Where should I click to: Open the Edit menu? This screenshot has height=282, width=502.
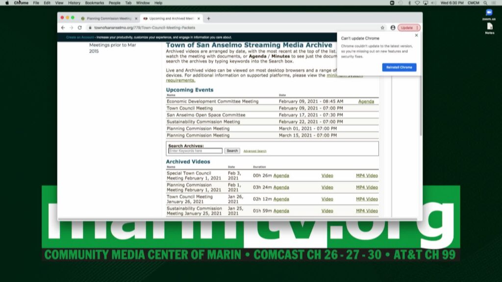click(x=47, y=3)
